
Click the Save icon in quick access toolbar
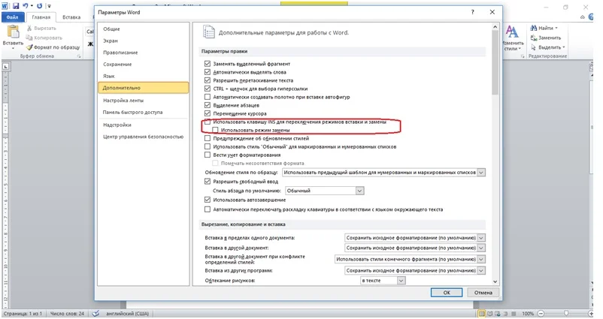coord(16,5)
